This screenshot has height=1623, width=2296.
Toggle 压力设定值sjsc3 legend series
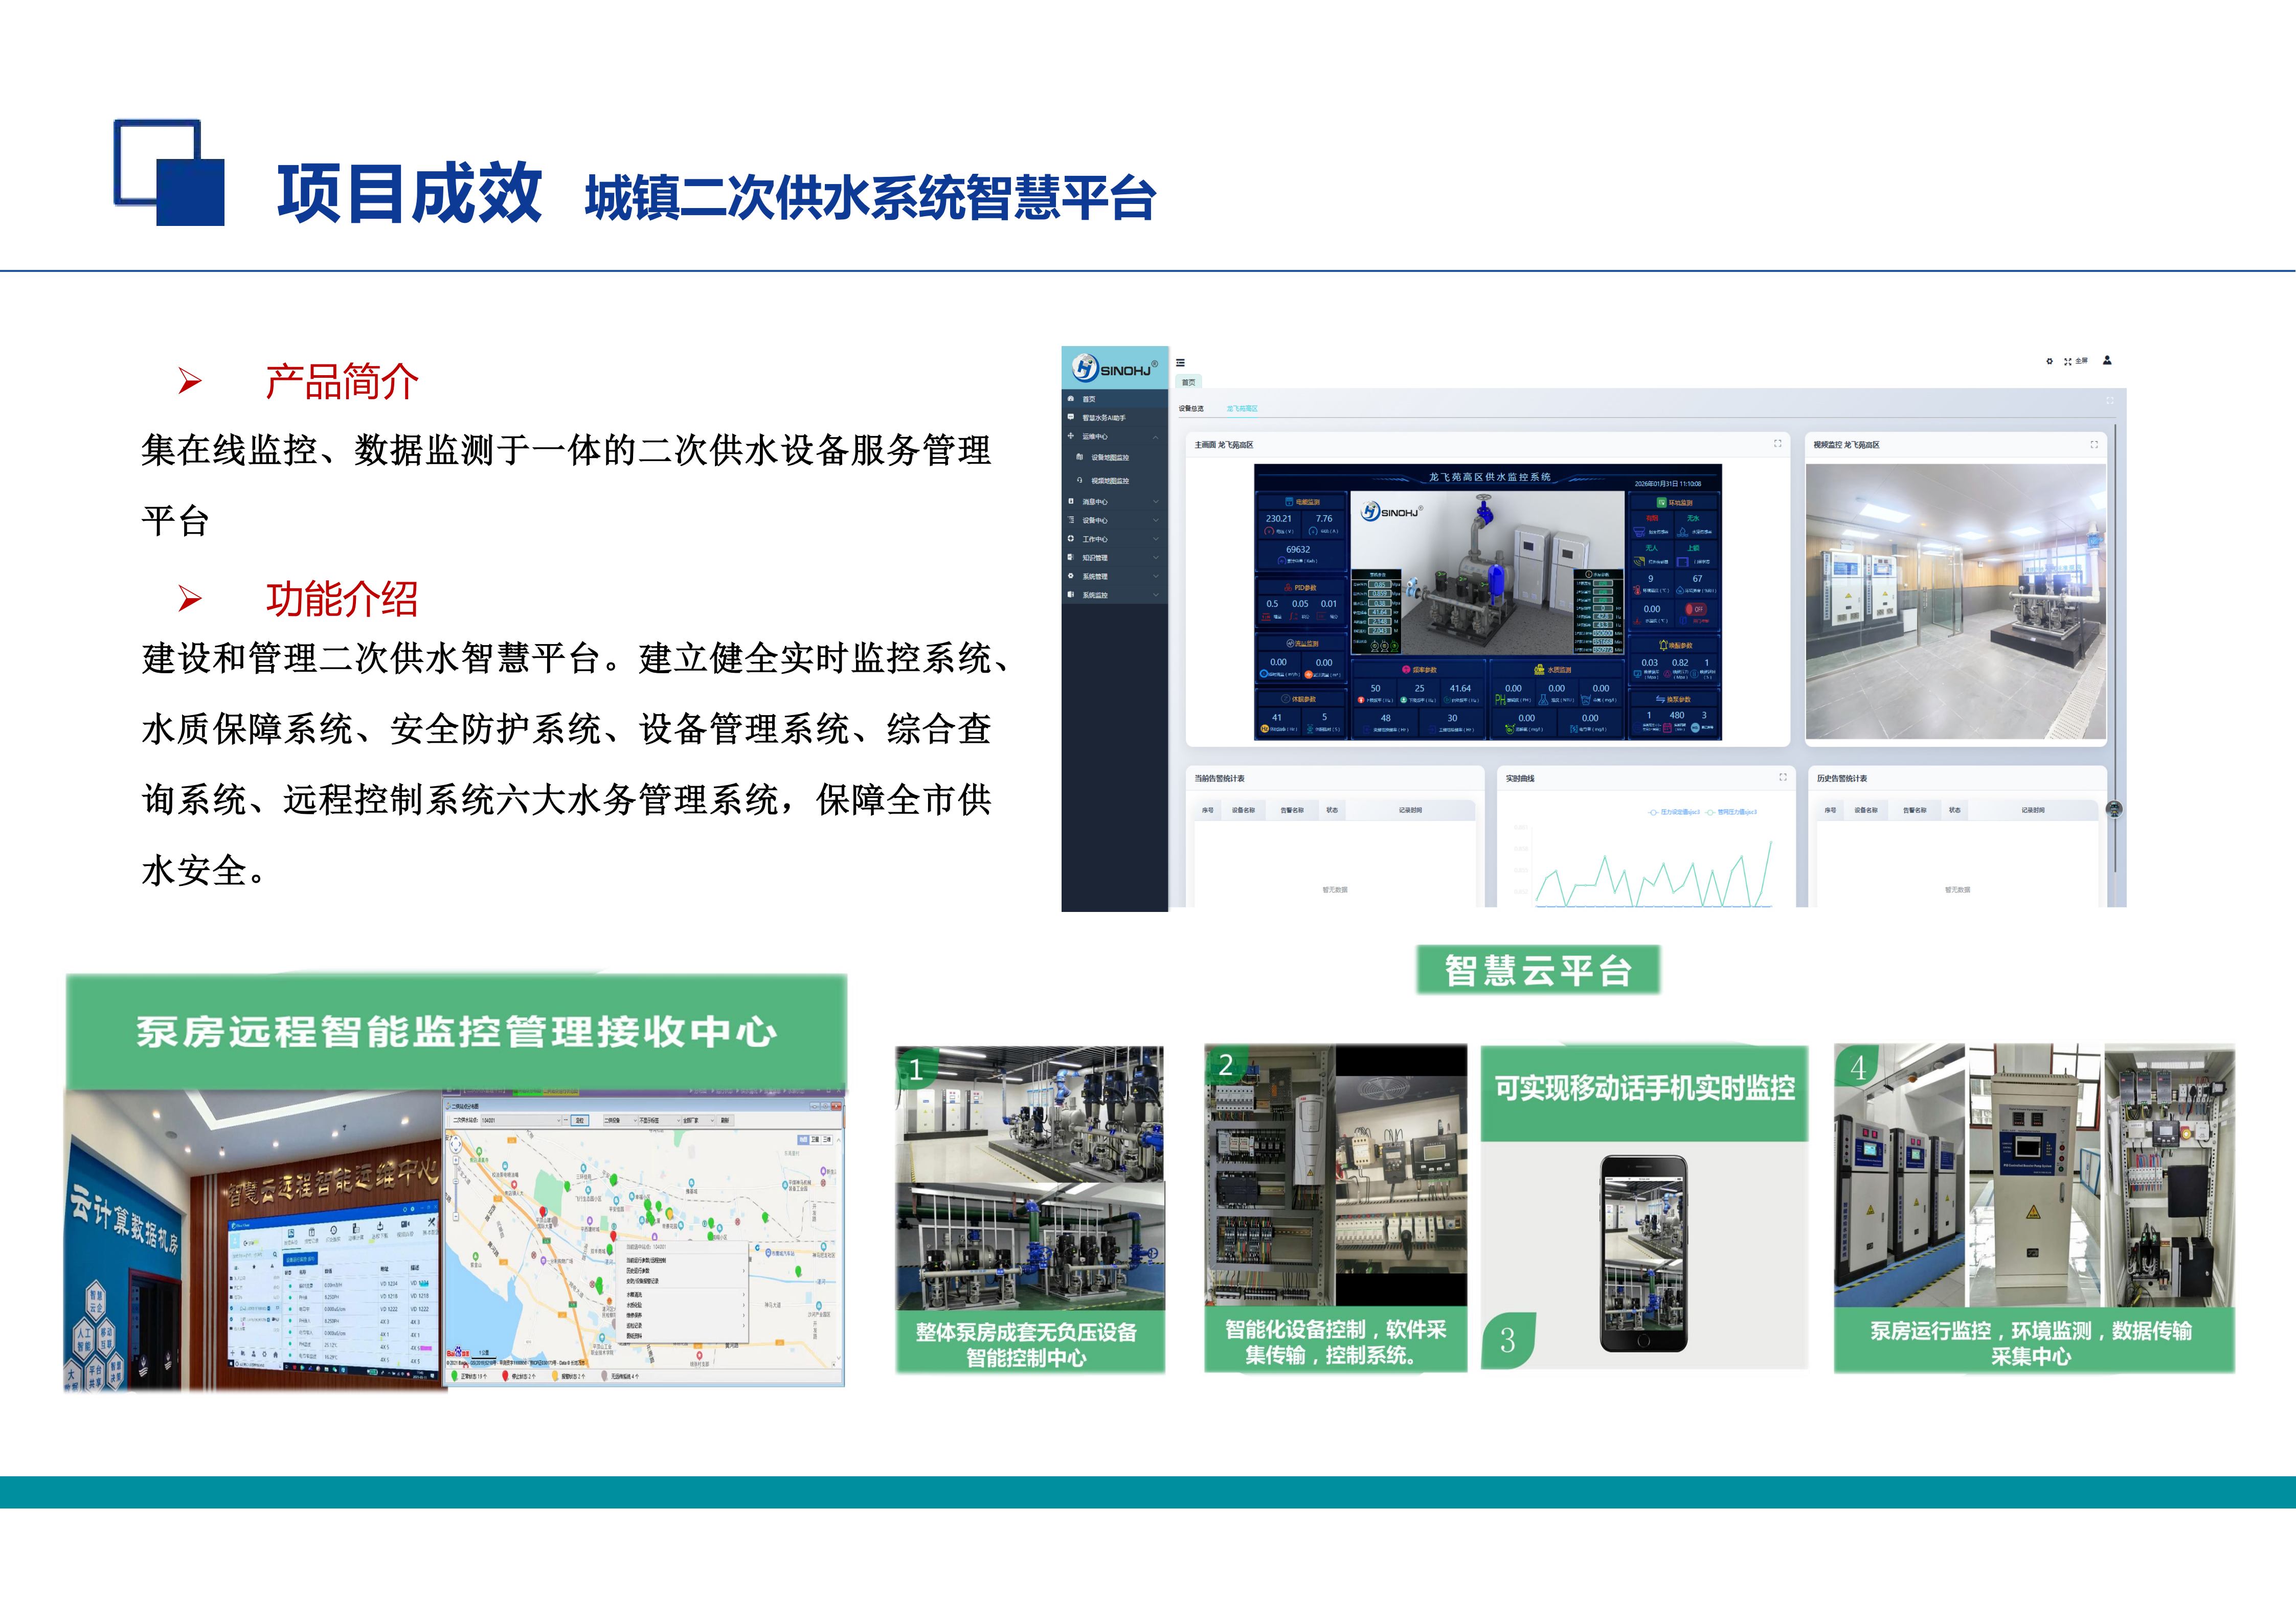[x=1674, y=812]
